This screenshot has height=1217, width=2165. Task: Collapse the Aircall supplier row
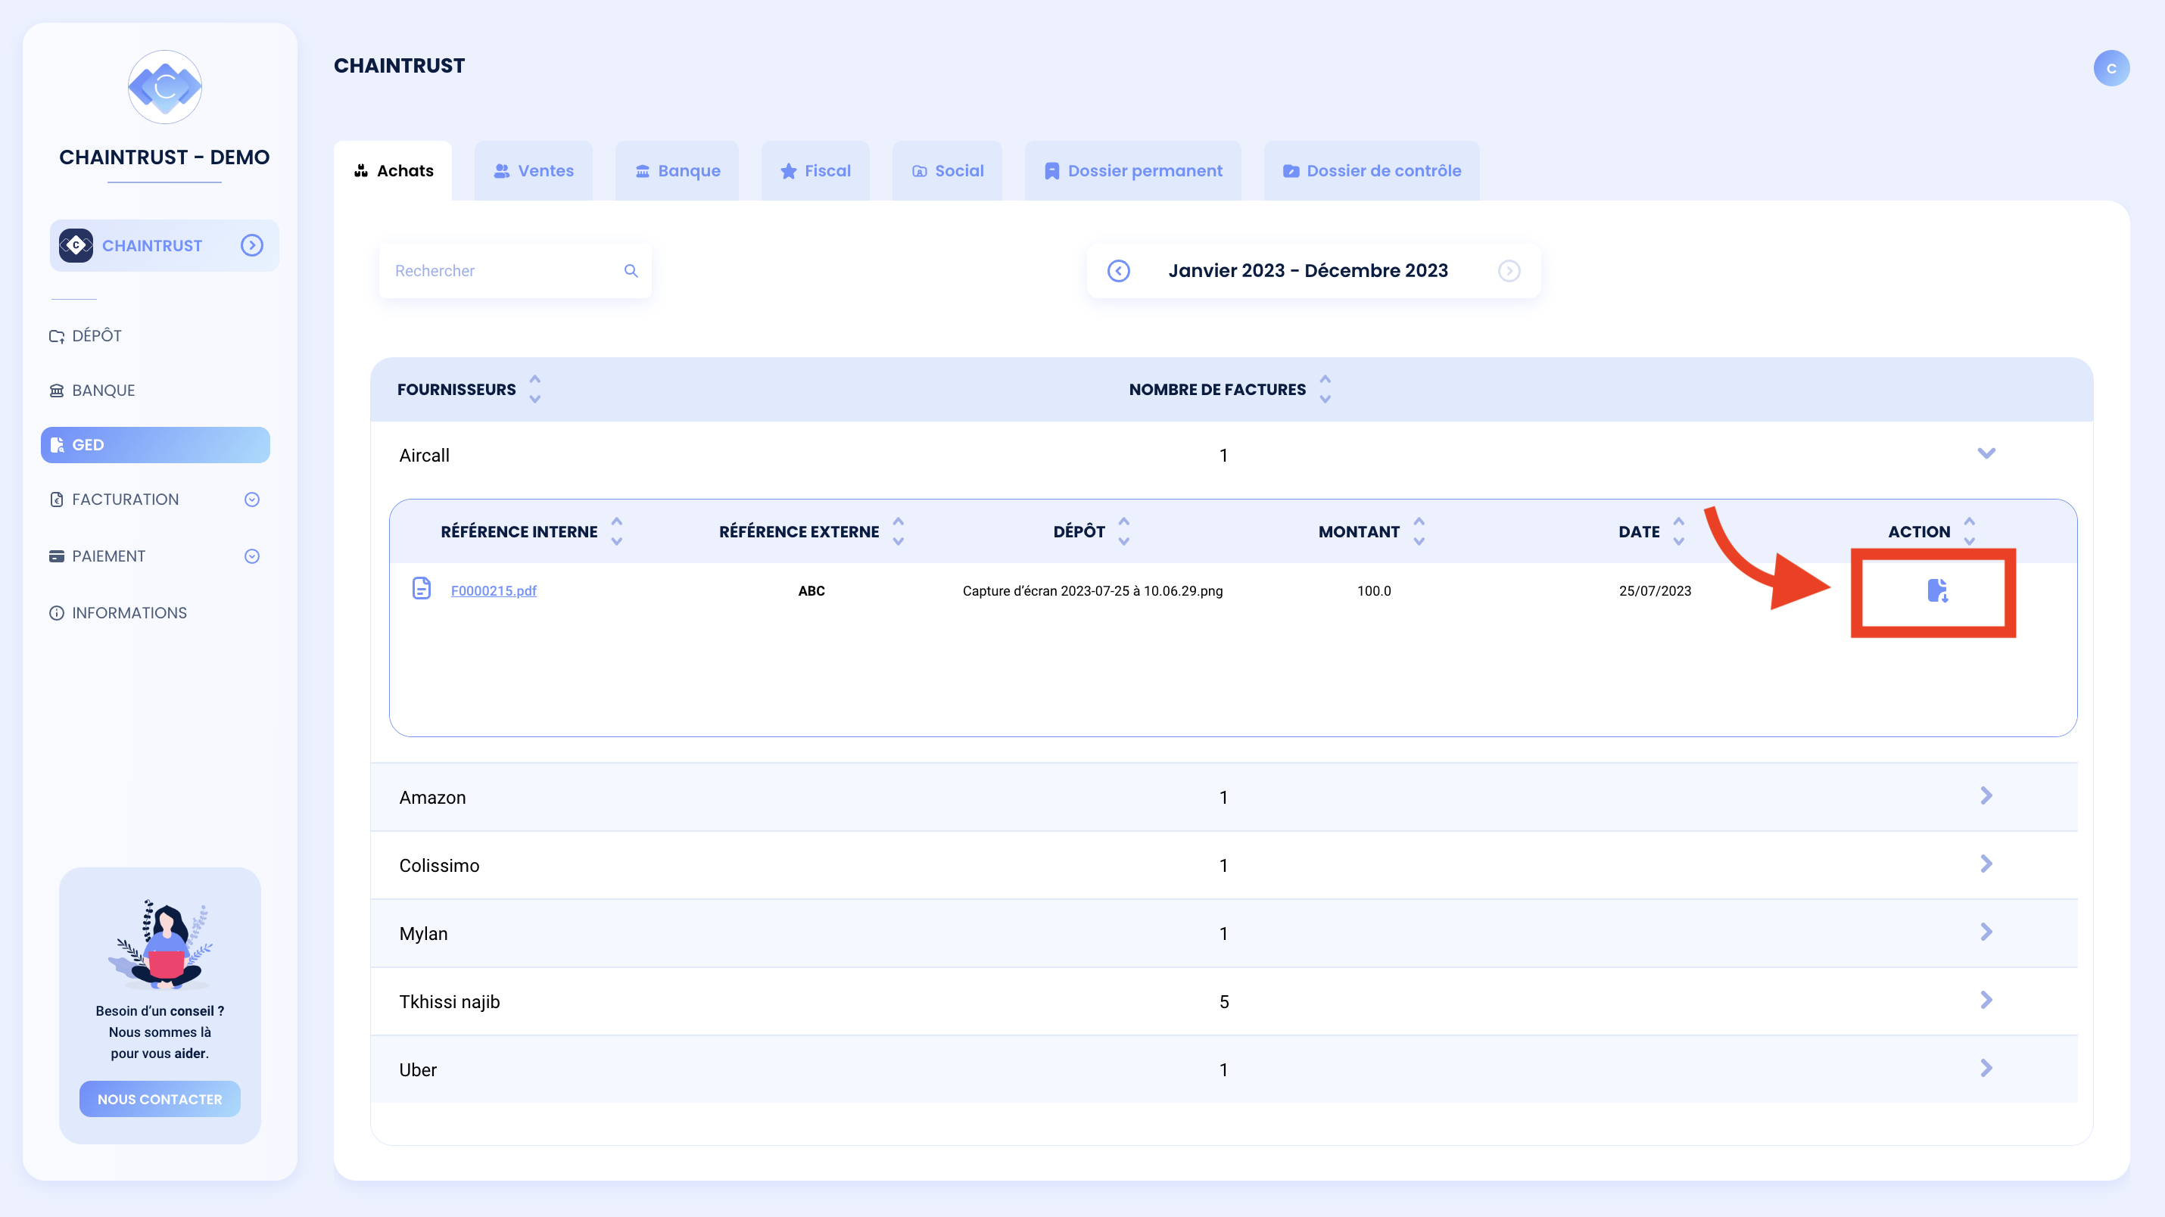point(1986,454)
